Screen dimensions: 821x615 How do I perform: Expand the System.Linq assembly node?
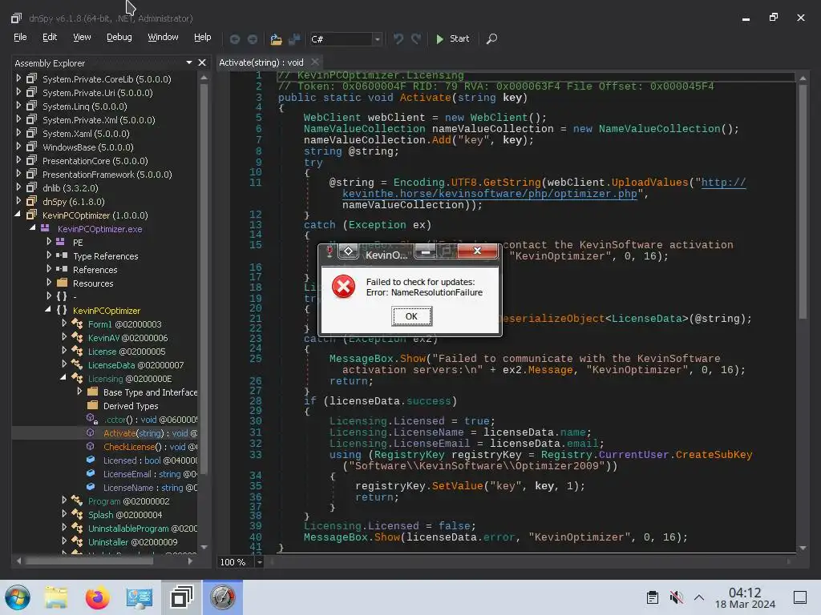(x=19, y=106)
